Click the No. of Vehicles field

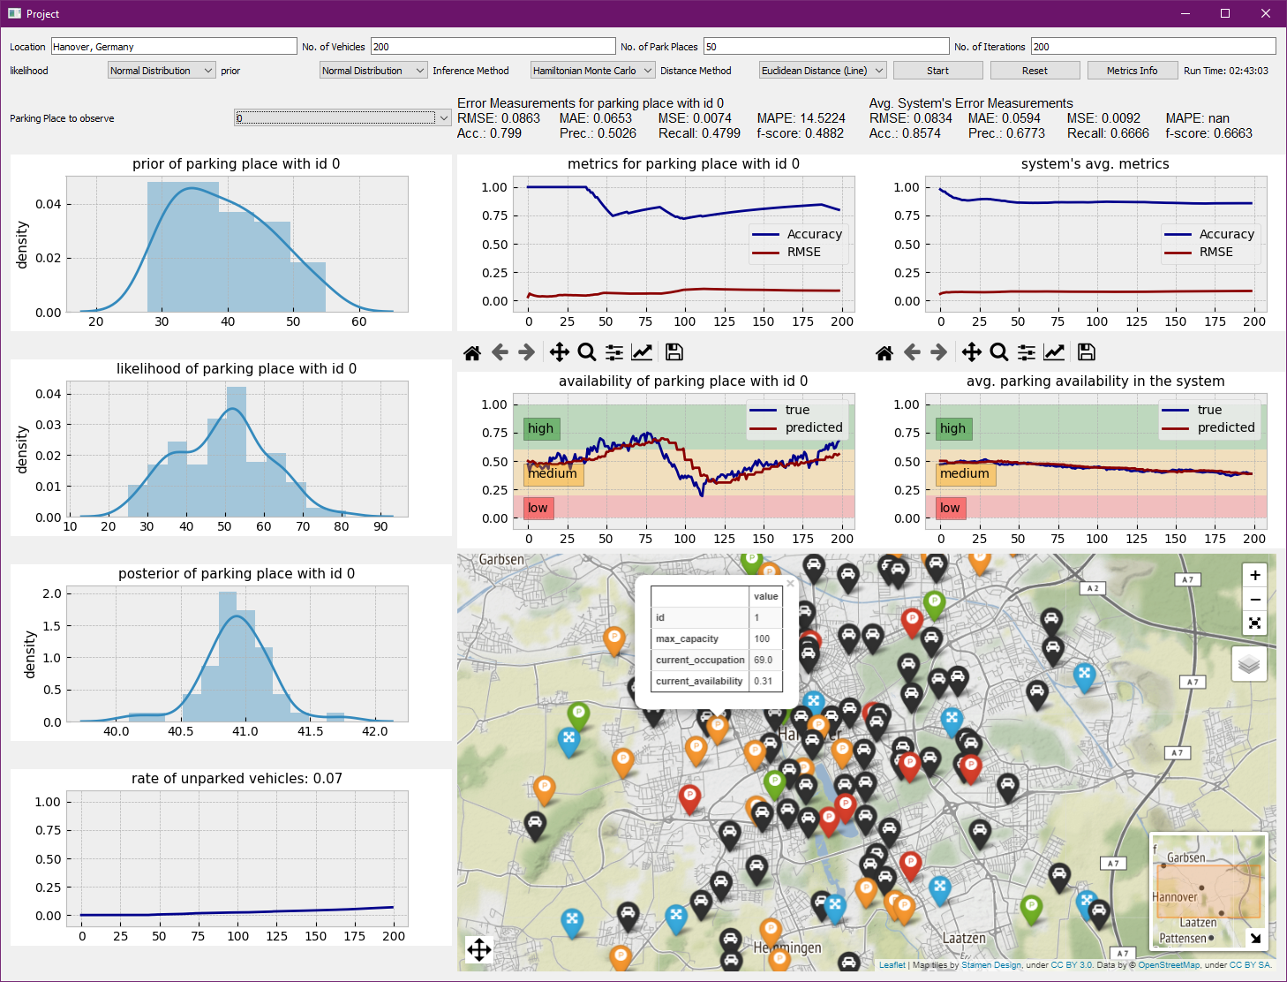pyautogui.click(x=493, y=46)
